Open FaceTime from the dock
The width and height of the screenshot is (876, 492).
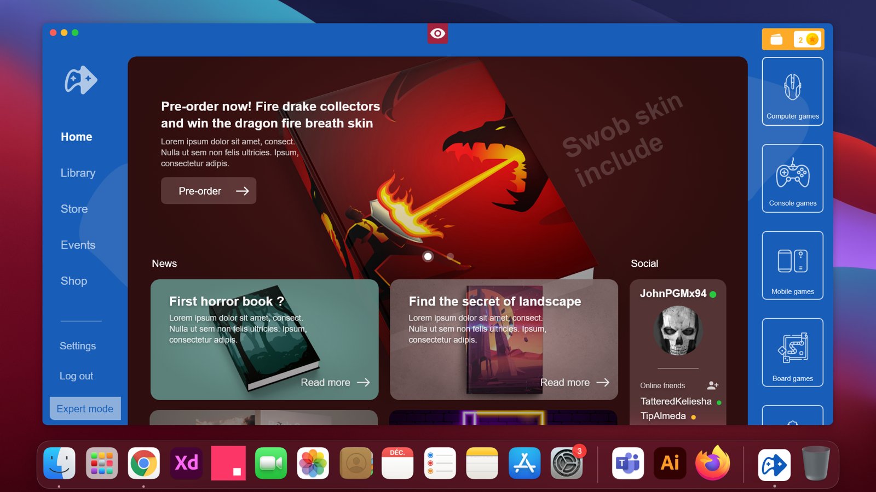(x=270, y=463)
